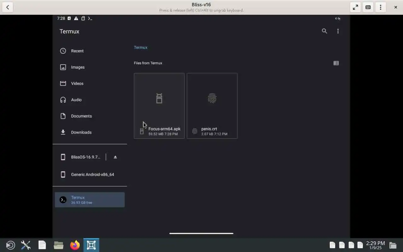Click the terminal icon in Android status bar
Viewport: 403px width, 252px height.
tap(90, 19)
